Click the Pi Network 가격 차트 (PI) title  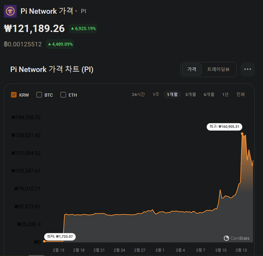(x=52, y=69)
